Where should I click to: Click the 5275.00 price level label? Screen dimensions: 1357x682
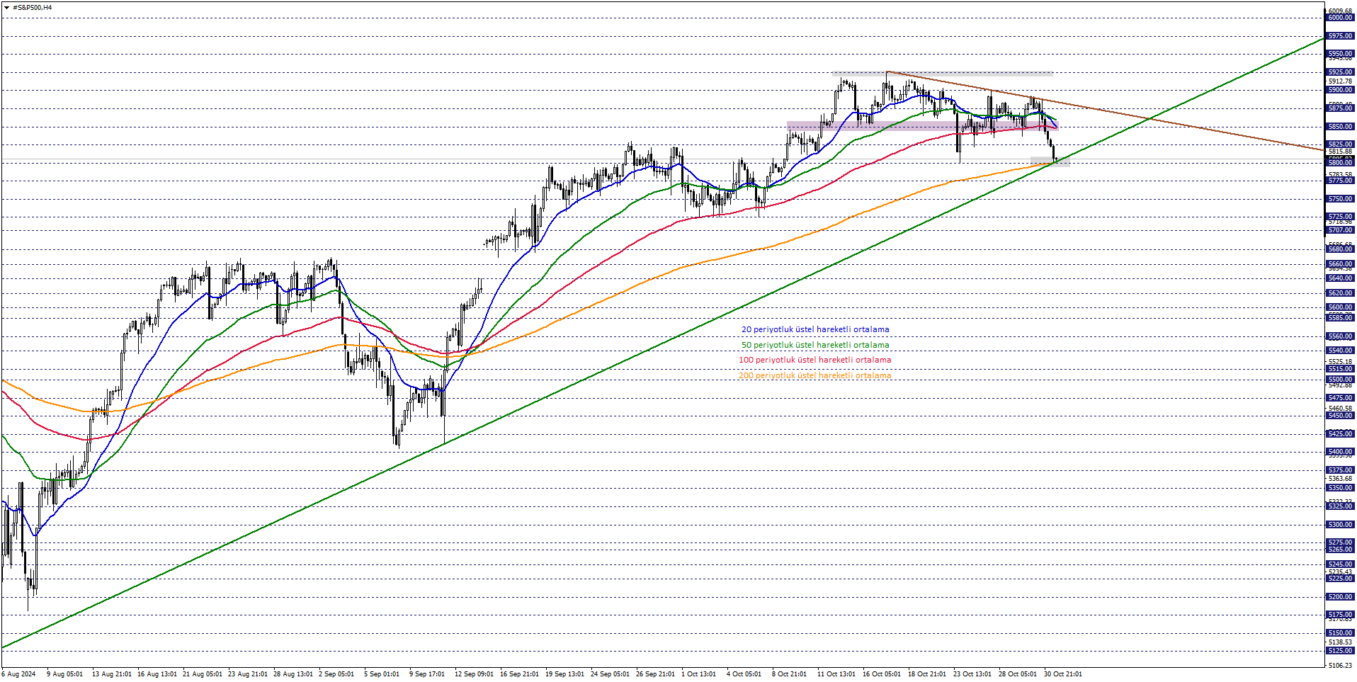coord(1340,542)
